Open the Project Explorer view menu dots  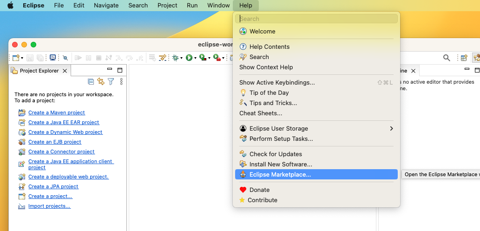point(121,81)
